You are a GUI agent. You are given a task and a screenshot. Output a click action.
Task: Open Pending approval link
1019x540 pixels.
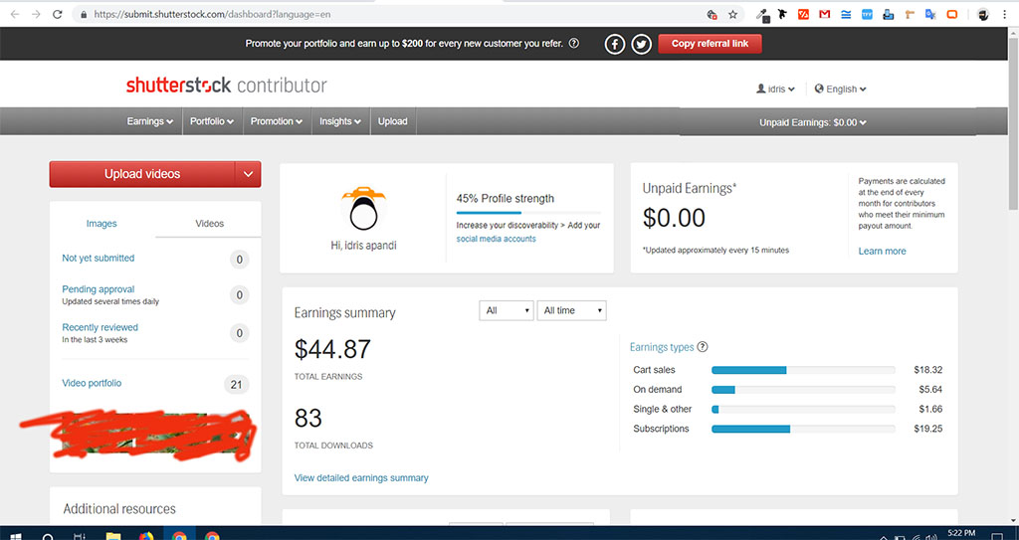(x=99, y=289)
